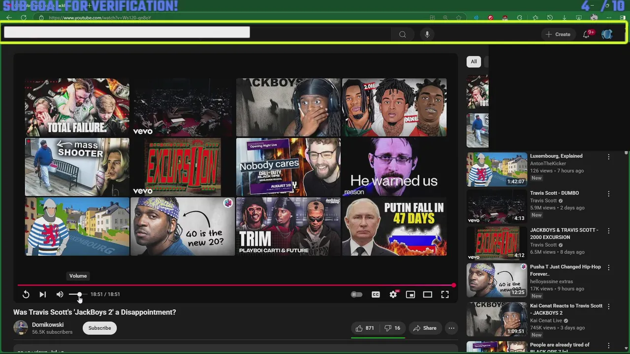Like the video with 871 likes
630x354 pixels.
point(365,328)
